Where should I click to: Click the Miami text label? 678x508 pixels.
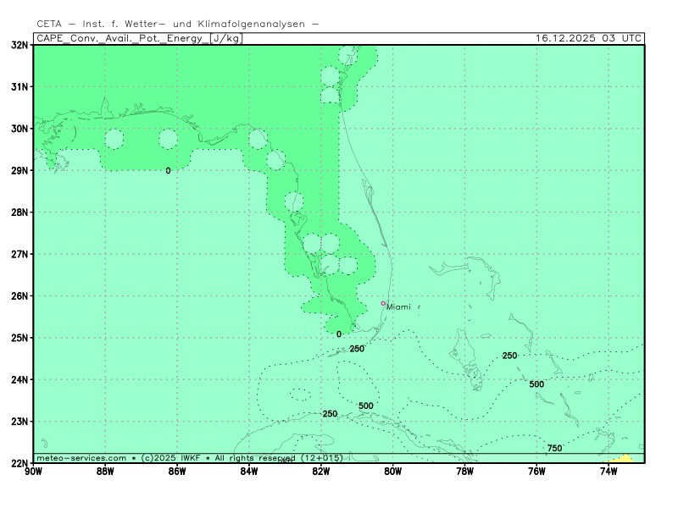(398, 307)
